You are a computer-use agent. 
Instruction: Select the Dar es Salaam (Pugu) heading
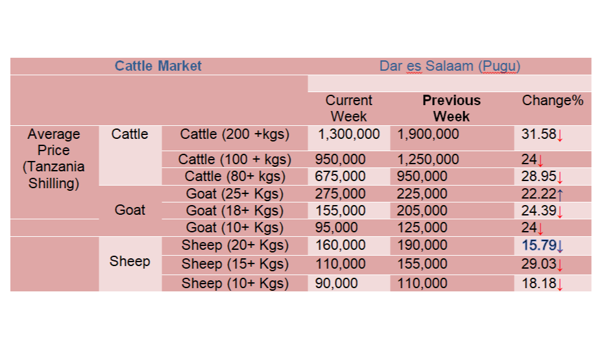450,66
